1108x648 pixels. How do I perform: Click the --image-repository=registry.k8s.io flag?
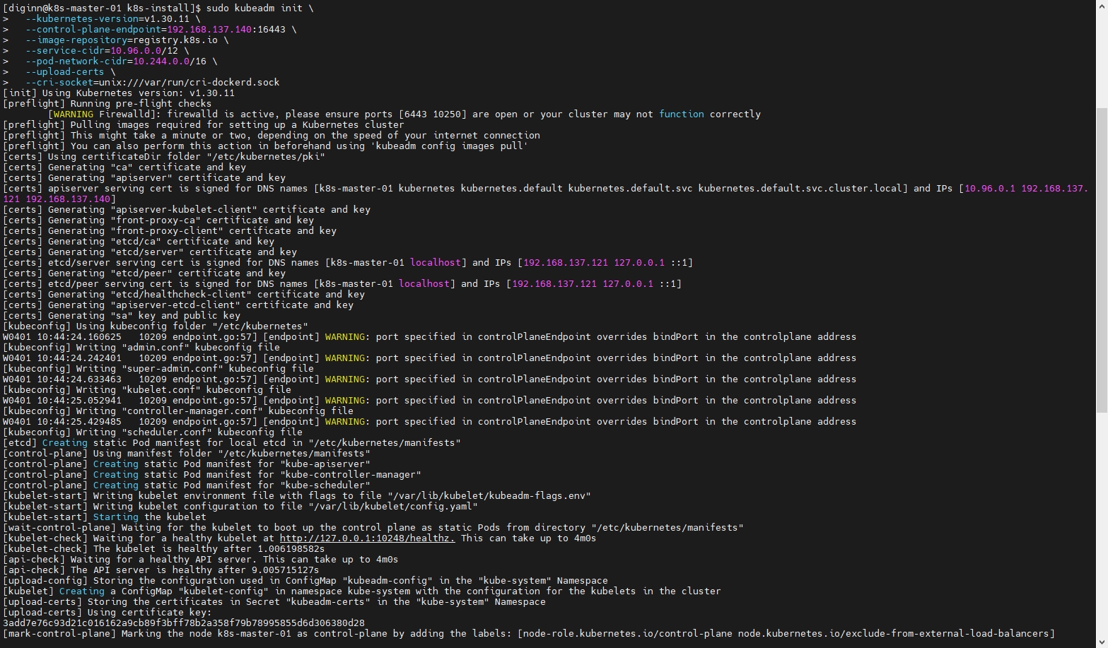click(x=121, y=40)
